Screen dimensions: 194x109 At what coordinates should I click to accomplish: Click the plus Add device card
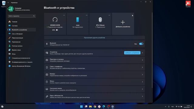tap(123, 24)
